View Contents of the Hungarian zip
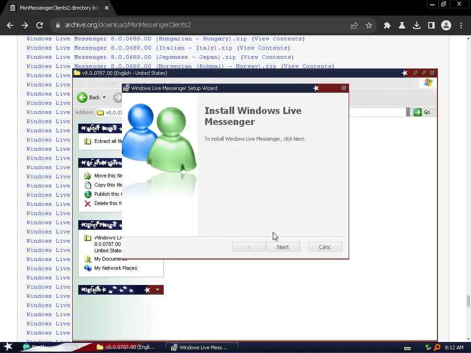 coord(278,39)
